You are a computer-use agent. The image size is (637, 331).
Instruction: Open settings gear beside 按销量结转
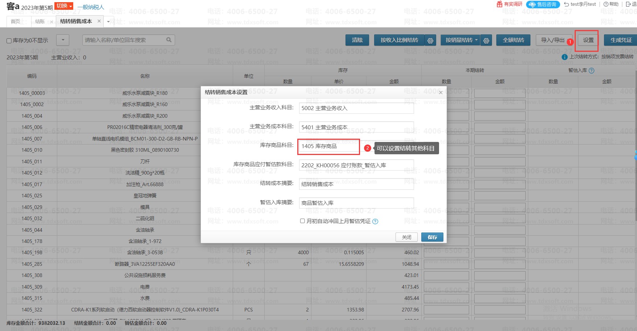486,41
